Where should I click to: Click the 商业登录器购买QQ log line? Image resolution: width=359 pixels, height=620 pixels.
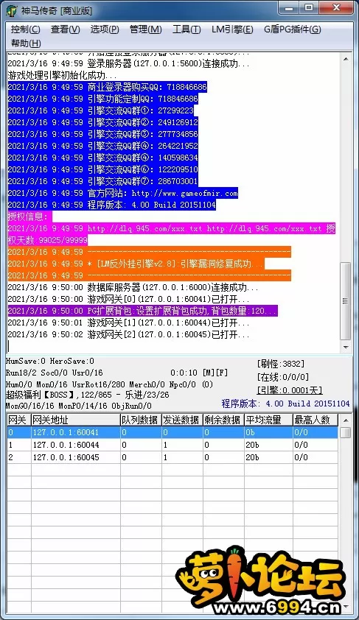[108, 87]
